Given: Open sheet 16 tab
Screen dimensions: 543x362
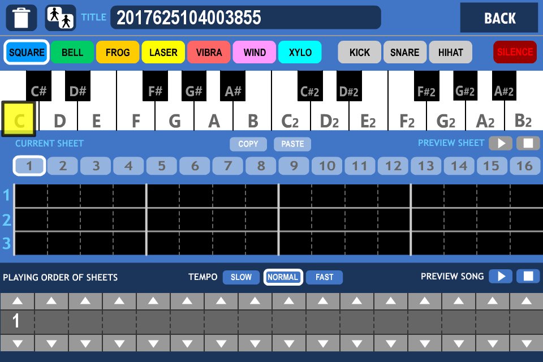Looking at the screenshot, I should click(525, 166).
